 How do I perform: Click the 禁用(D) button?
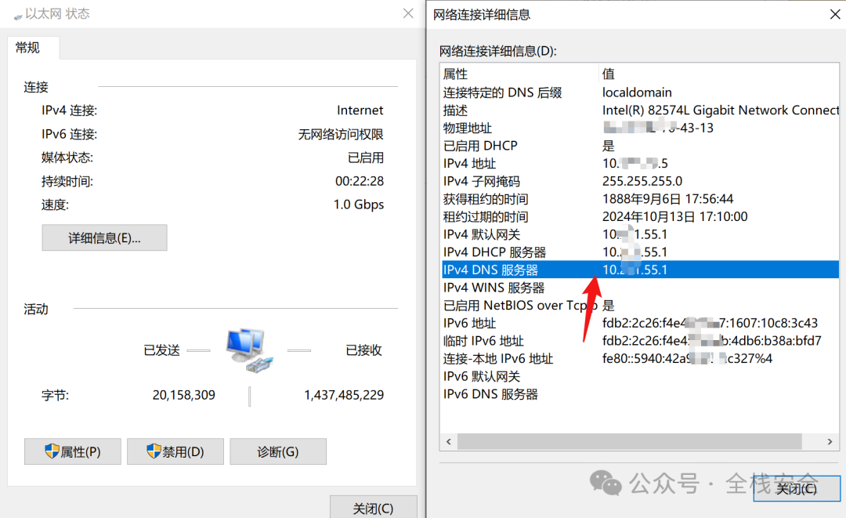point(175,451)
